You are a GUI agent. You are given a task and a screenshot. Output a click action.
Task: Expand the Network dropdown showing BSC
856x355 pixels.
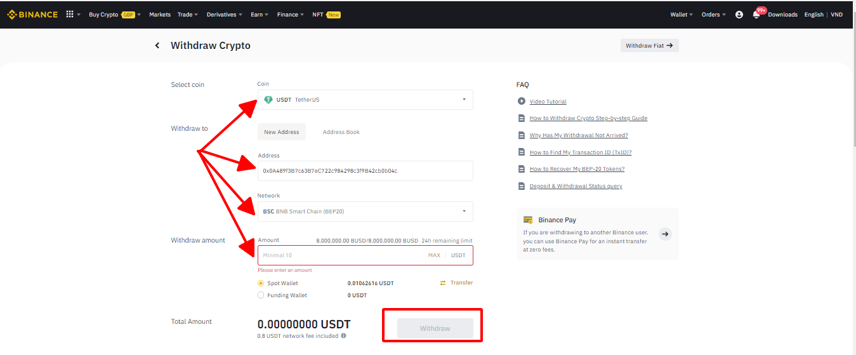365,211
